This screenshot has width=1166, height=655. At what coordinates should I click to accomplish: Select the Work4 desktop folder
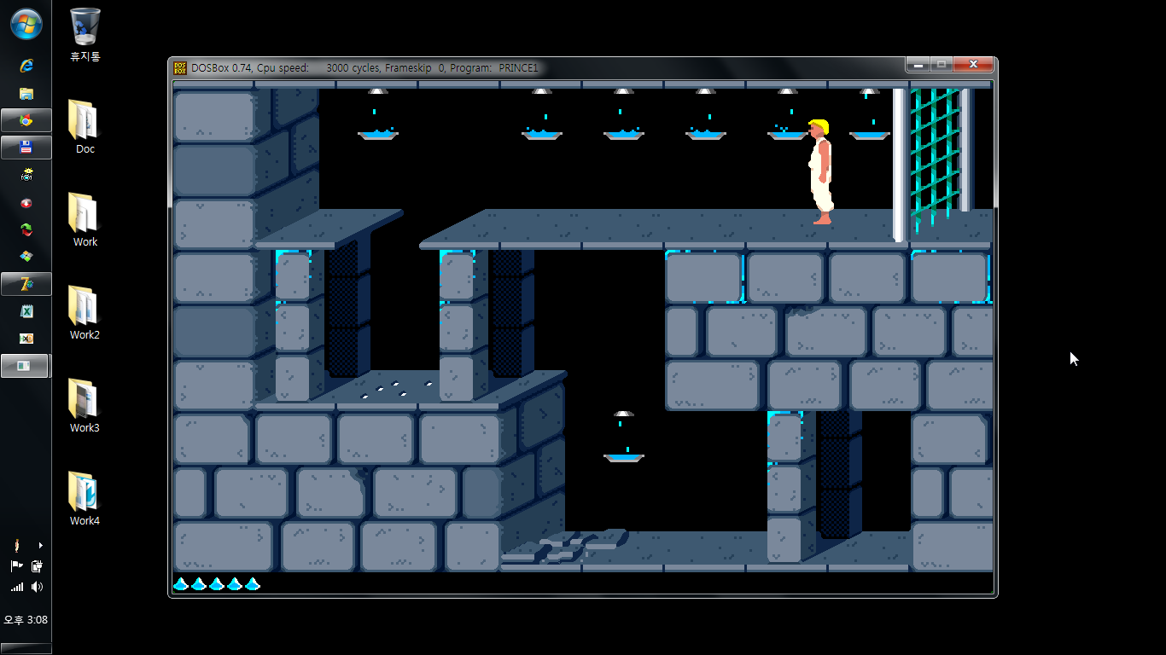(x=85, y=498)
